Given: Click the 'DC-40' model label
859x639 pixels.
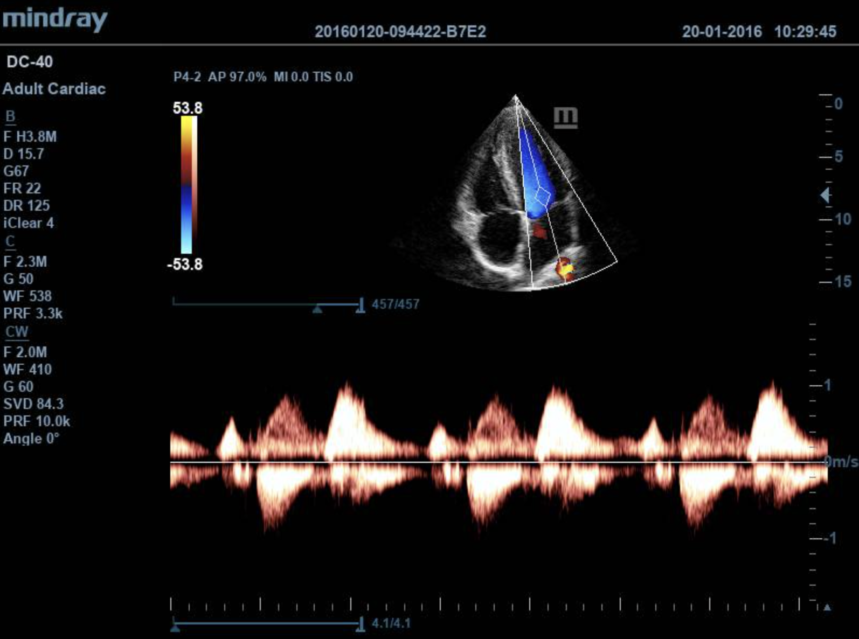Looking at the screenshot, I should [x=30, y=62].
